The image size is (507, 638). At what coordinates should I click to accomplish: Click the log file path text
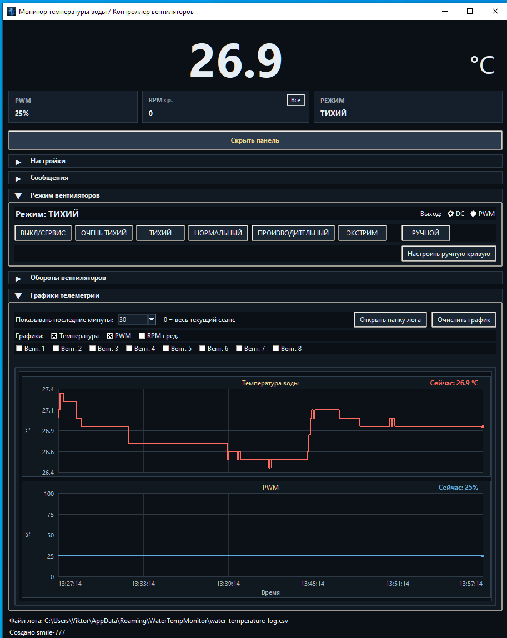tap(149, 621)
